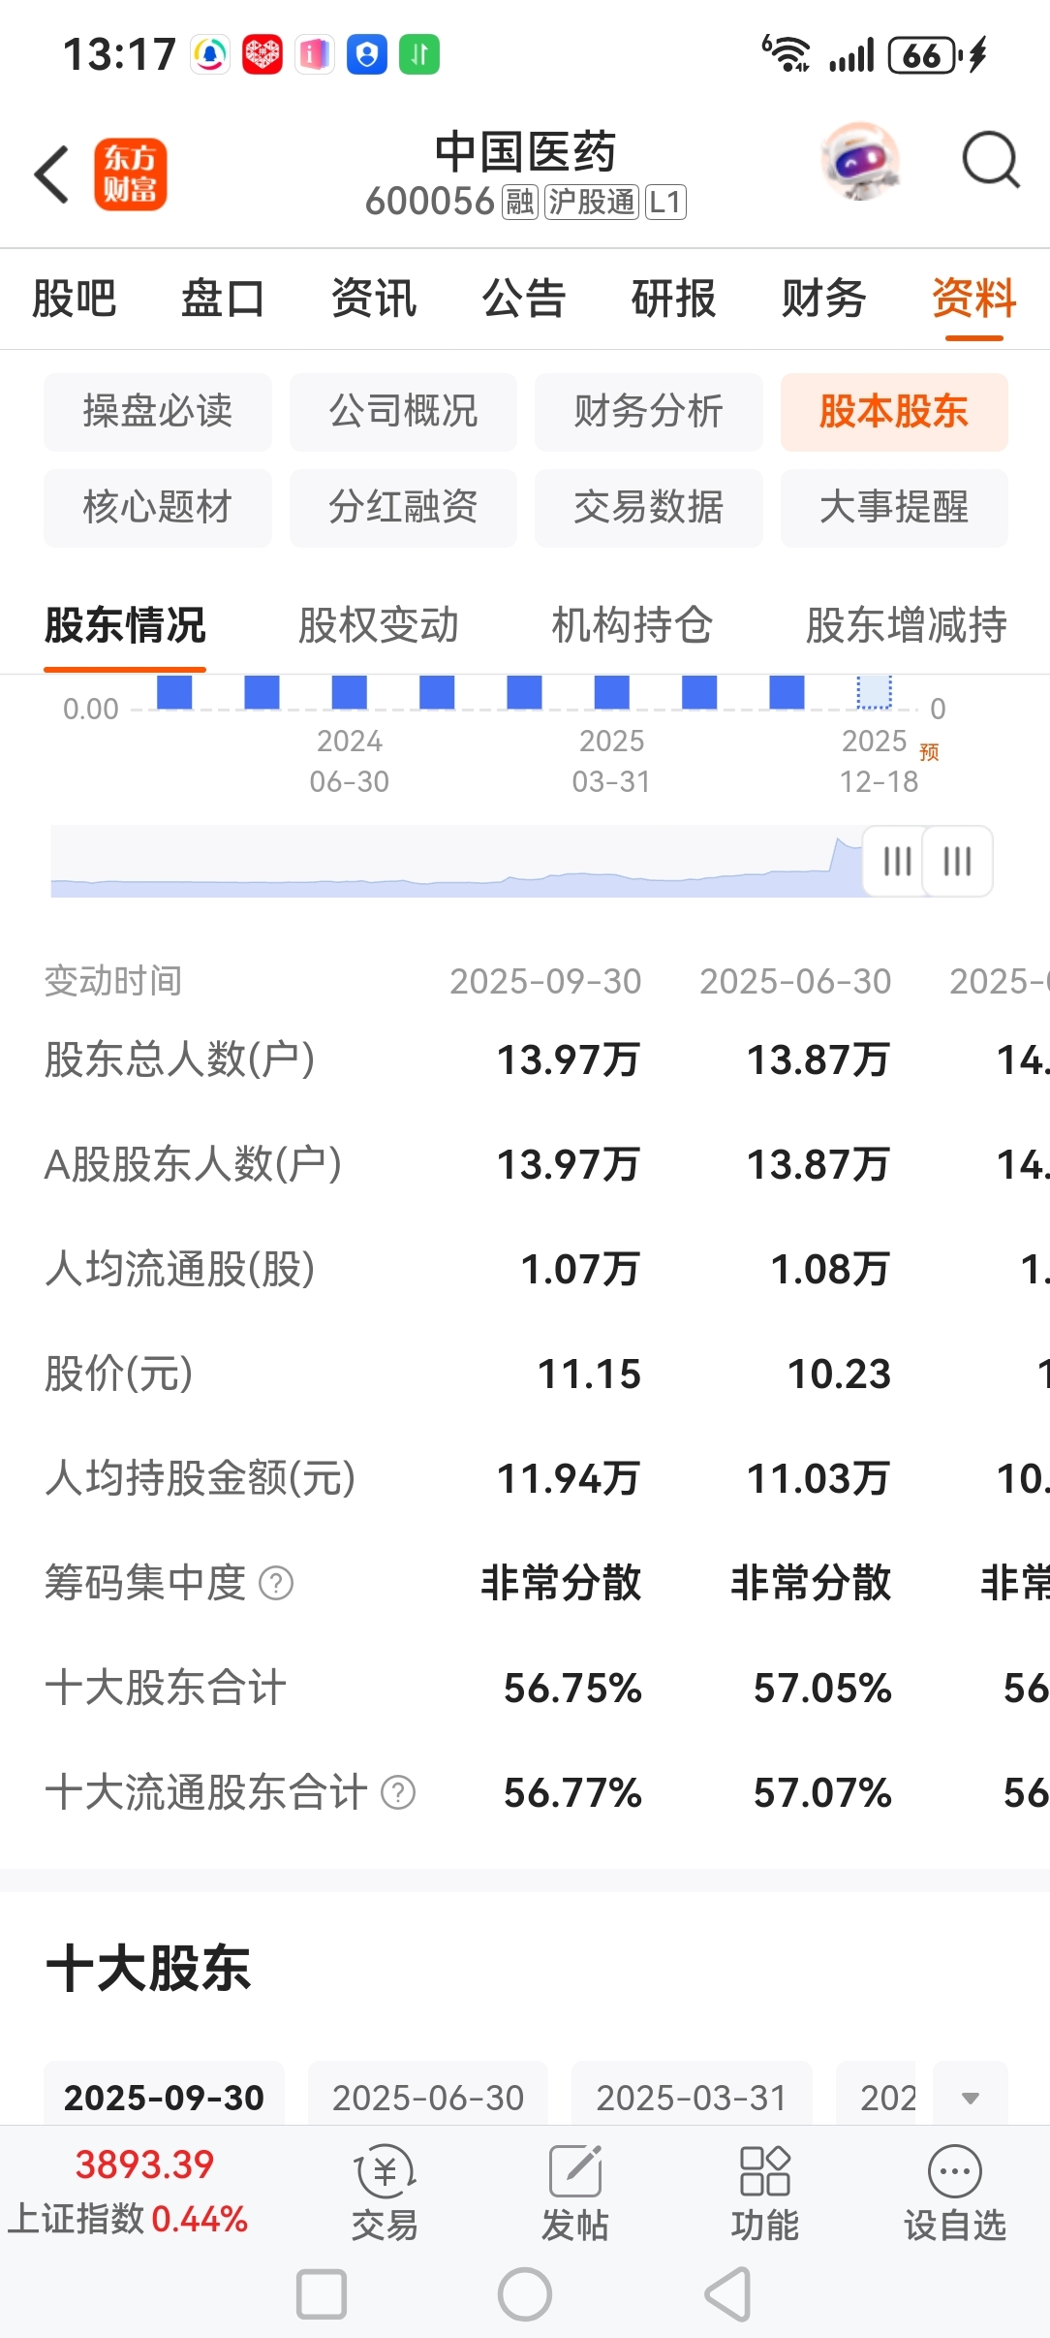Open the 东方财富 logo icon

pyautogui.click(x=131, y=174)
